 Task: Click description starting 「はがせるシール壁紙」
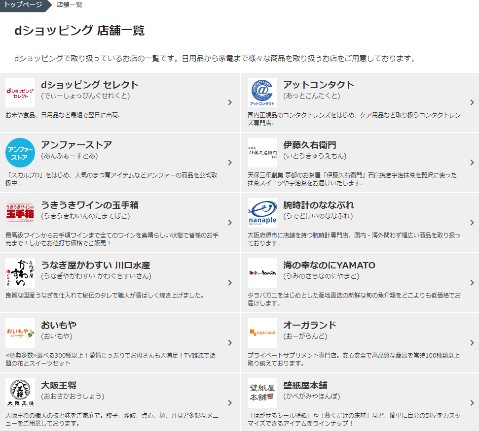(354, 419)
